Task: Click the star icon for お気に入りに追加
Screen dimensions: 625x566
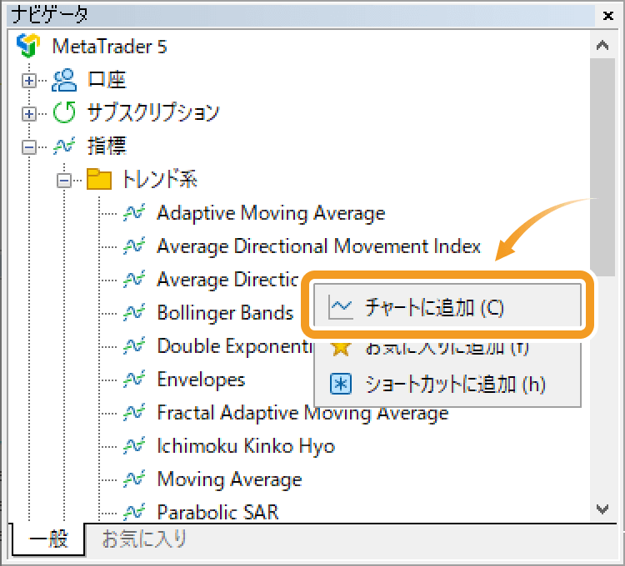Action: (341, 349)
